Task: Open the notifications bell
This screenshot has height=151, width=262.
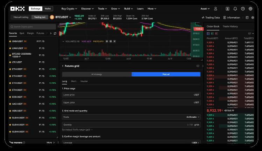Action: [235, 9]
